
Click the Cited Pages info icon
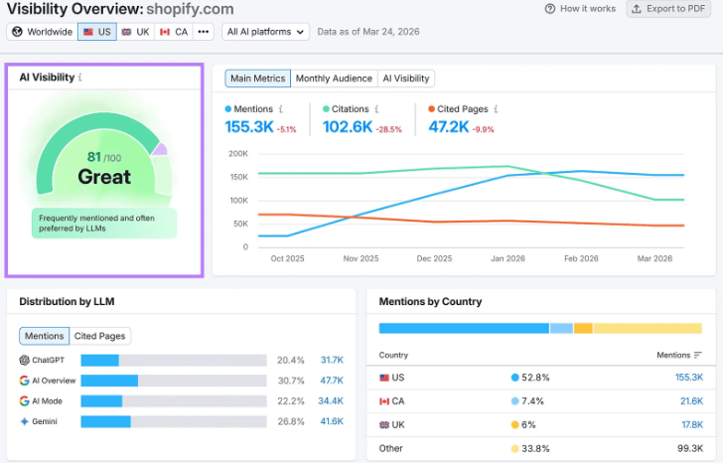click(x=496, y=109)
